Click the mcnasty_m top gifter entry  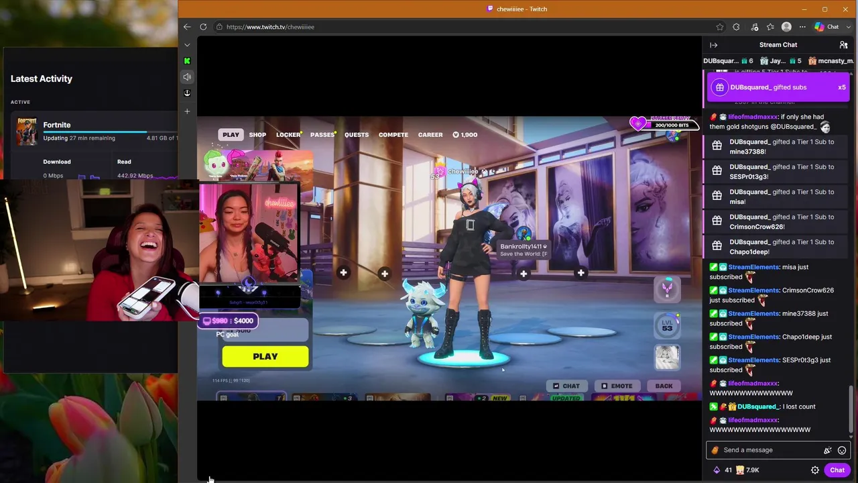pos(831,61)
